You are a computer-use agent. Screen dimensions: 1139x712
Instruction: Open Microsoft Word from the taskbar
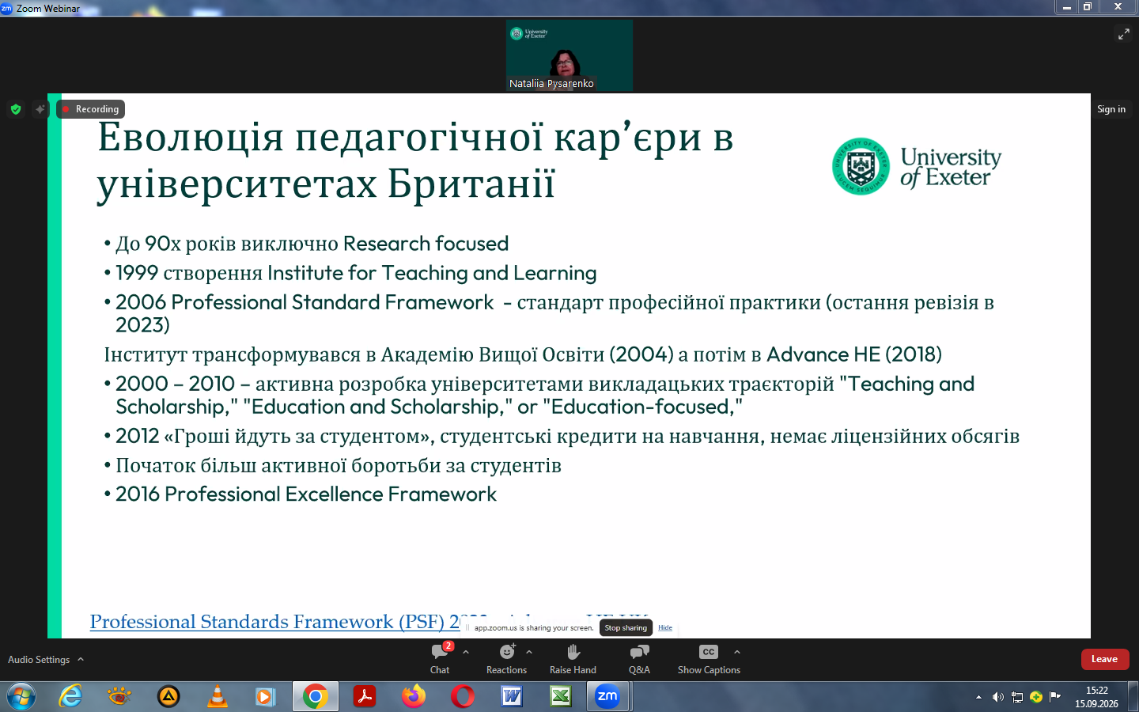pyautogui.click(x=512, y=697)
